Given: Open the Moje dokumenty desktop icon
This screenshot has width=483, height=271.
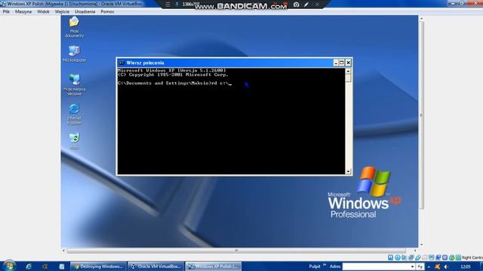Looking at the screenshot, I should (x=74, y=27).
